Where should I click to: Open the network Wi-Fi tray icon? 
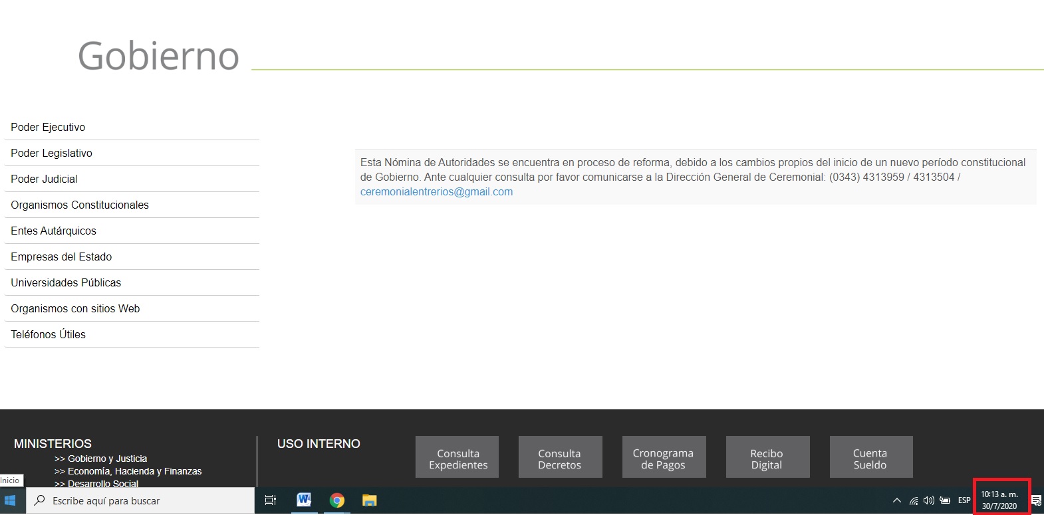(914, 501)
